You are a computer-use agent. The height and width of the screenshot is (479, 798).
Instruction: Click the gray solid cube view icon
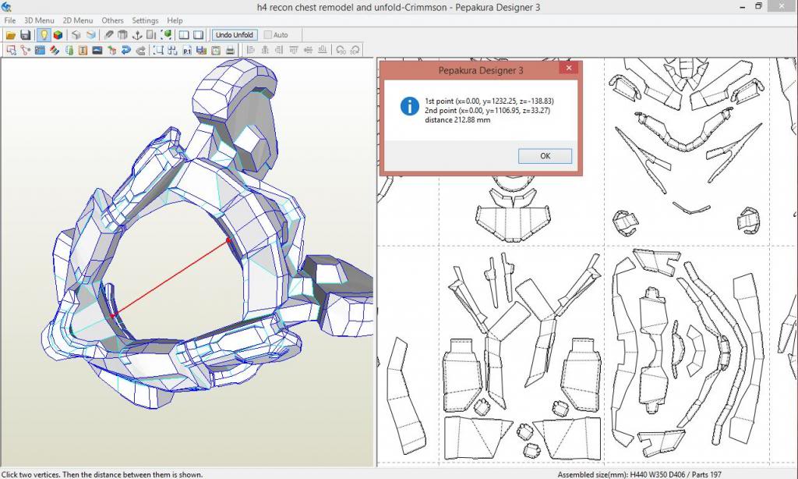click(76, 35)
